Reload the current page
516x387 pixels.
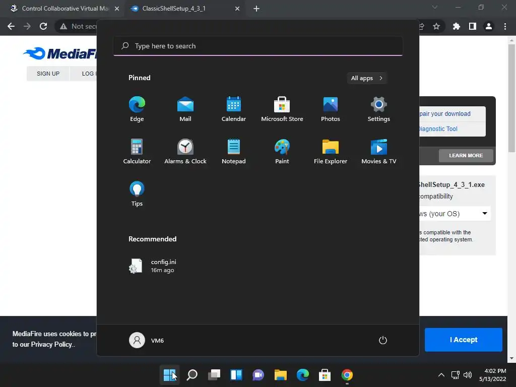[x=43, y=26]
